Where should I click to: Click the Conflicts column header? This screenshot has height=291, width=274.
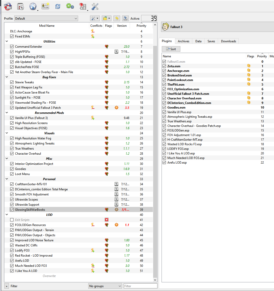pos(96,26)
